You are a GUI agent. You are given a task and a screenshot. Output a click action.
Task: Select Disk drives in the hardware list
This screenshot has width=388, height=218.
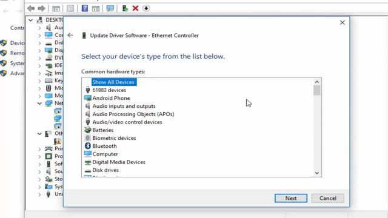(105, 170)
